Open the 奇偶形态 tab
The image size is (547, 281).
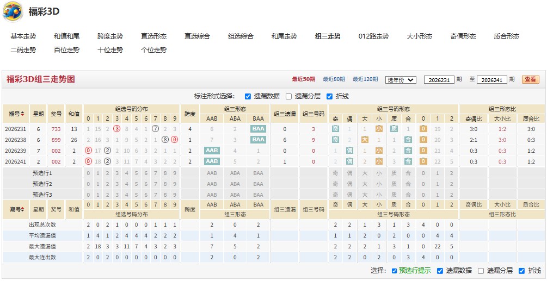coord(463,36)
